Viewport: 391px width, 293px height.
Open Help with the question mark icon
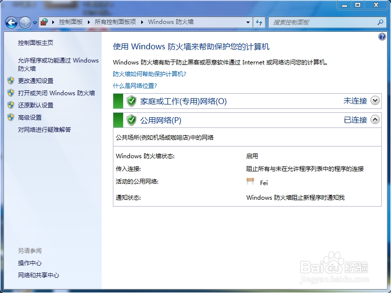click(382, 37)
